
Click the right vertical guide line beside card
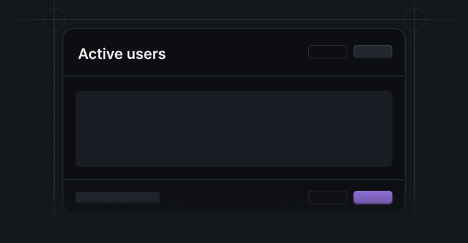414,119
